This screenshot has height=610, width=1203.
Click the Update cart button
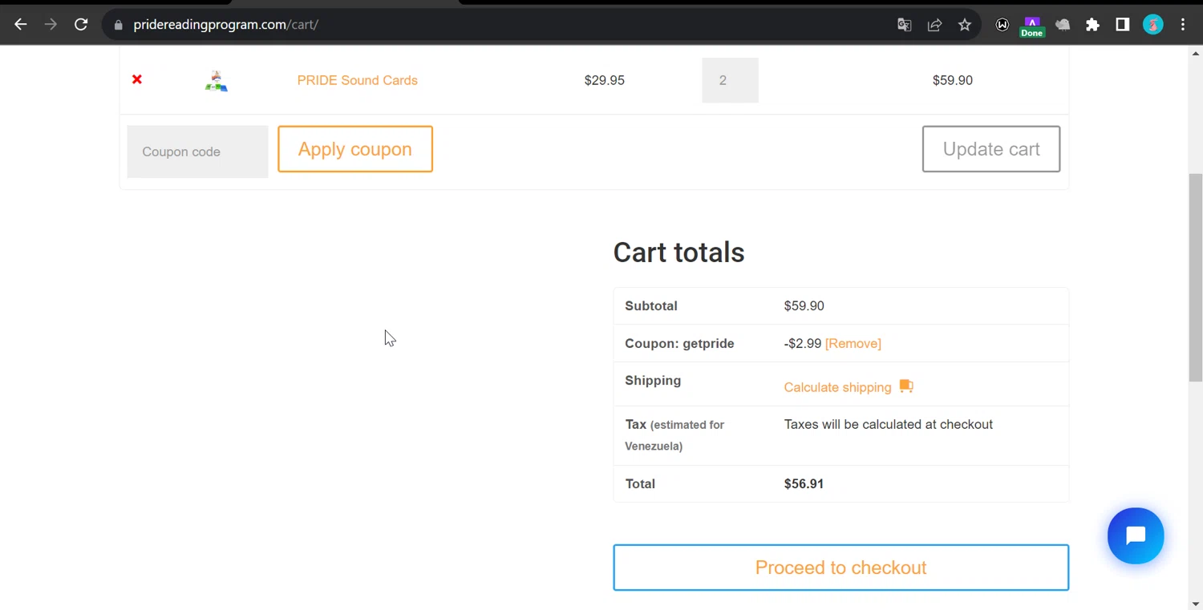click(x=991, y=149)
